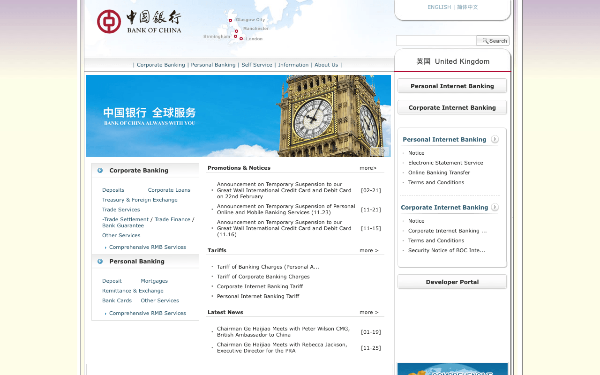The width and height of the screenshot is (600, 375).
Task: Click the arrow icon beside Corporate Internet Banking heading
Action: coord(494,207)
